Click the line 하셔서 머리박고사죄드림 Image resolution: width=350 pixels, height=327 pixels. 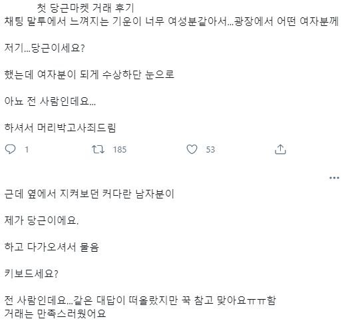click(x=60, y=128)
